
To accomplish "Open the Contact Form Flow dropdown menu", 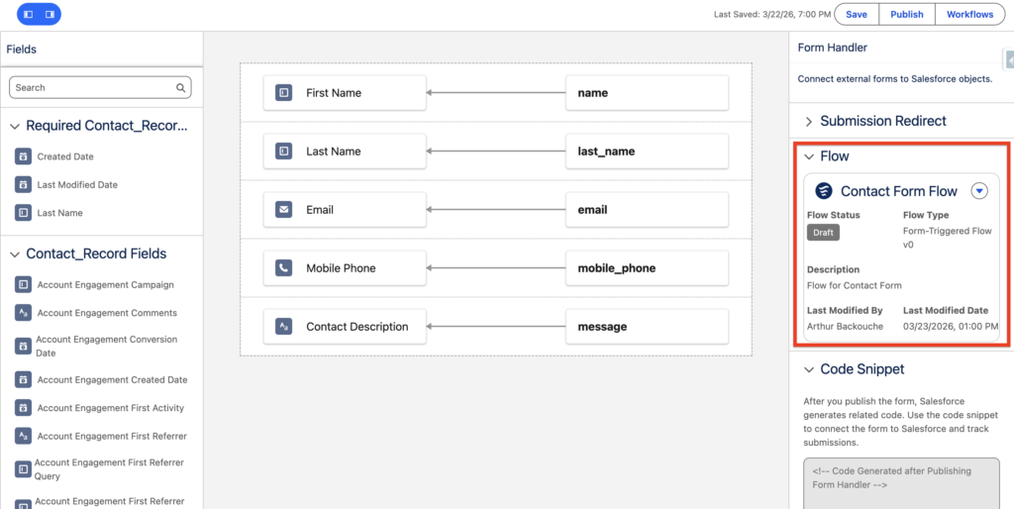I will [x=979, y=191].
